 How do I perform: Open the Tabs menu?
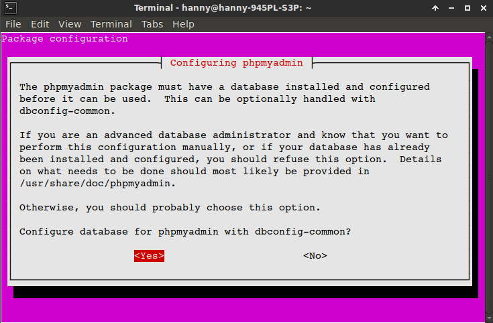(x=152, y=24)
